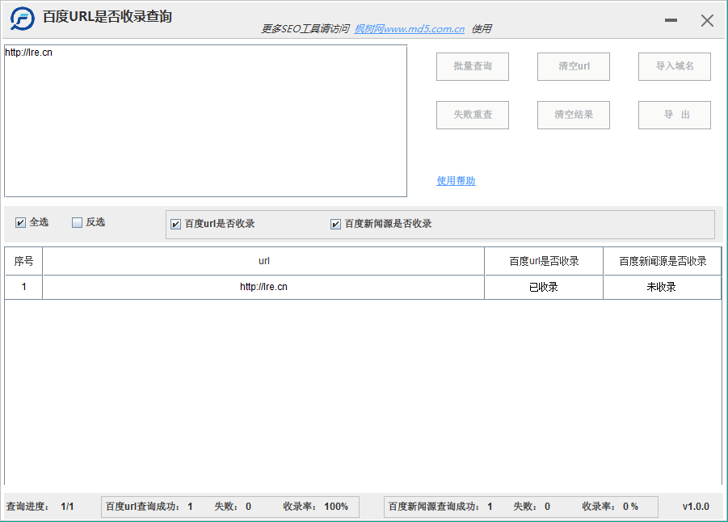Click the app logo icon in title bar
The image size is (728, 522).
pos(22,19)
